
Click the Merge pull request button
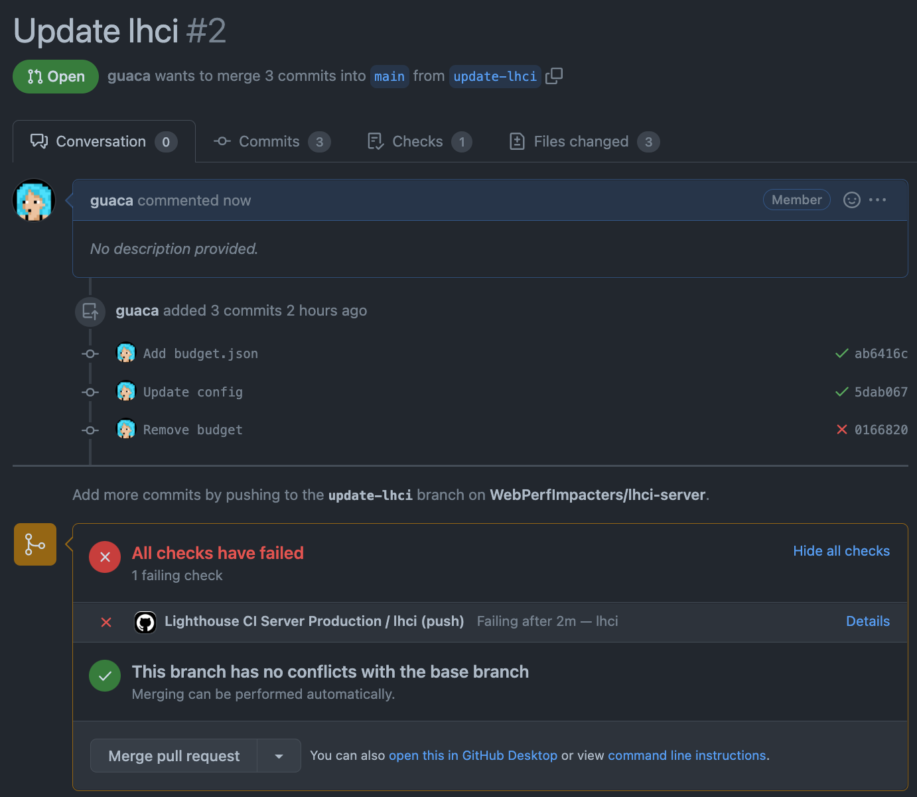pos(174,756)
